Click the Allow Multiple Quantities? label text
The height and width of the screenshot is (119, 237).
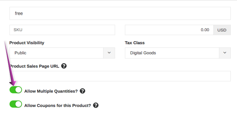tap(51, 91)
